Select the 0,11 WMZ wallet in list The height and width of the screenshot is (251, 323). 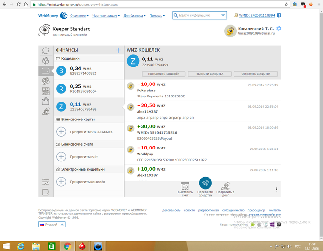89,107
